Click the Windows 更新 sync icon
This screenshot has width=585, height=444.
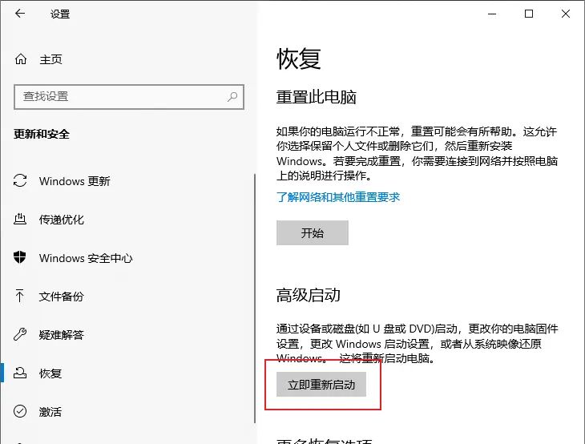point(20,180)
